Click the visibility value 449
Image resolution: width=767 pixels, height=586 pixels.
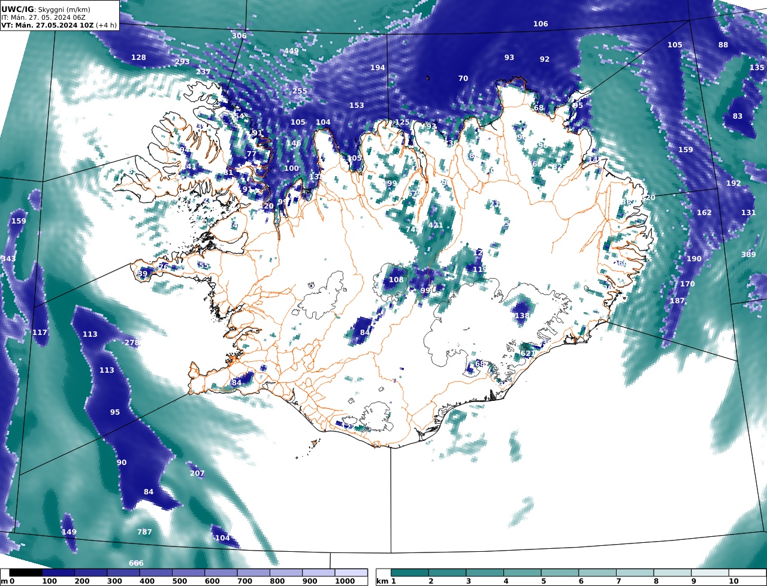291,51
